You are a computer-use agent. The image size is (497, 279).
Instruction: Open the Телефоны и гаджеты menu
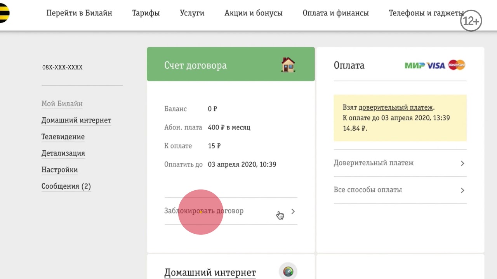coord(426,13)
